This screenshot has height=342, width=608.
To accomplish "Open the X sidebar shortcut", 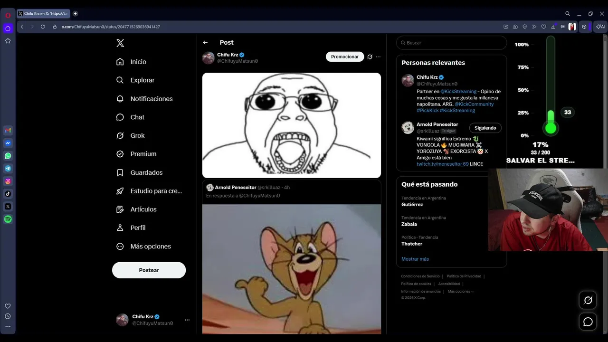I will [8, 207].
